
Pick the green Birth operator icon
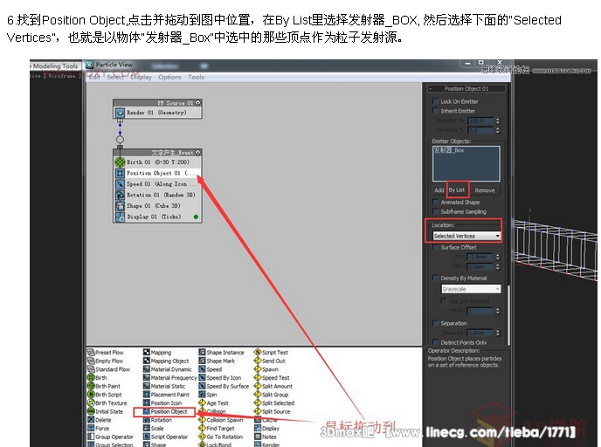91,377
